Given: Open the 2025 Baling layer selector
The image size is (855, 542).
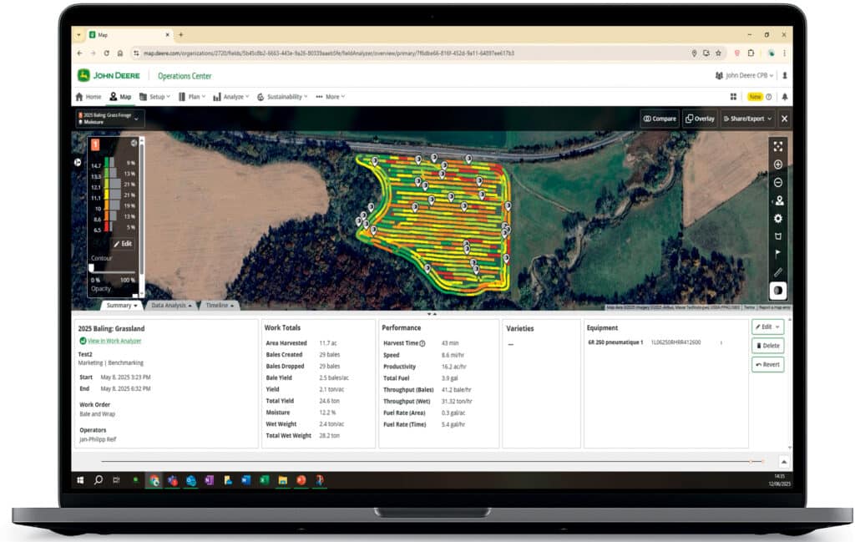Looking at the screenshot, I should 110,119.
